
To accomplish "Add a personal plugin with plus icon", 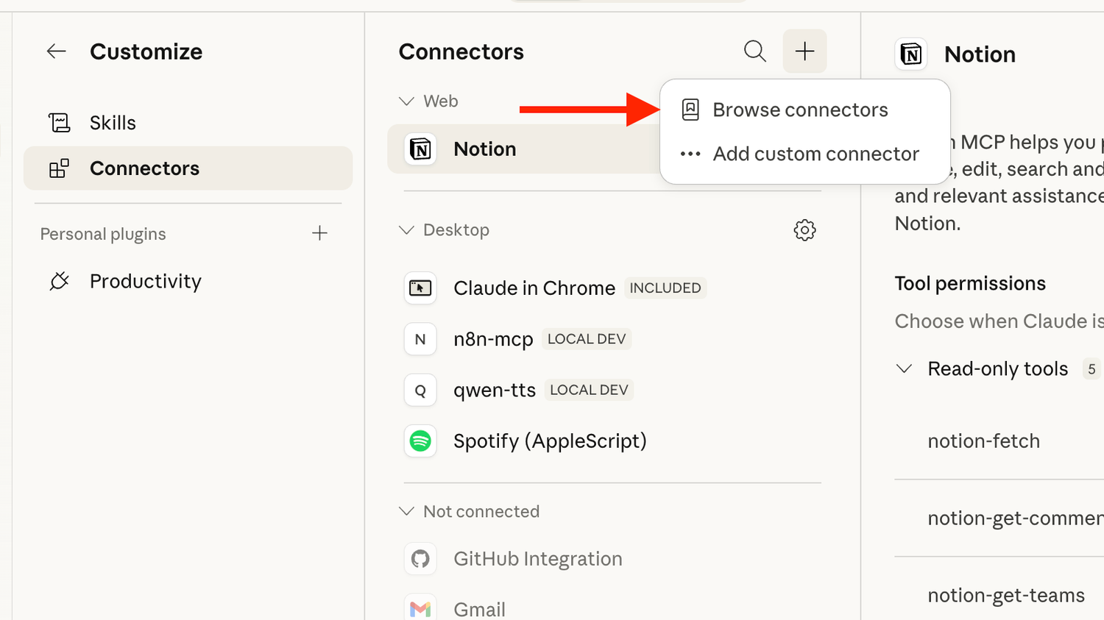I will (x=319, y=234).
